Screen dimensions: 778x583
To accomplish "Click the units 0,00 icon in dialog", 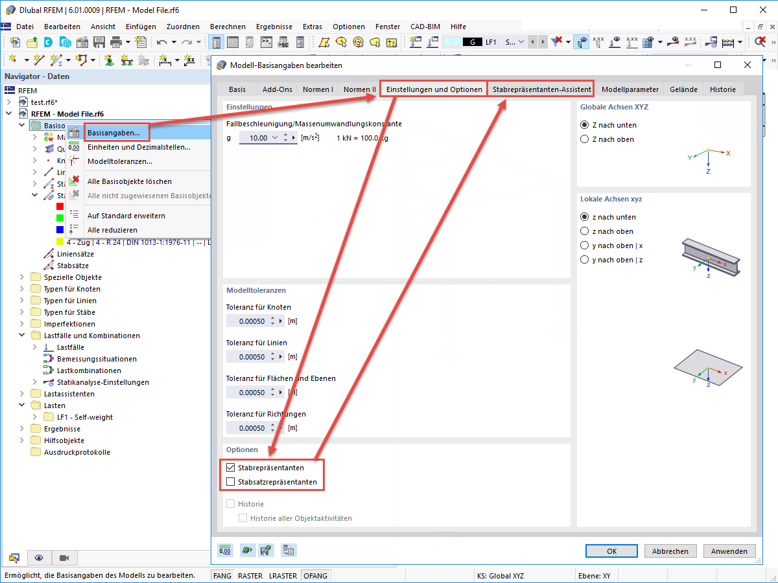I will point(225,551).
